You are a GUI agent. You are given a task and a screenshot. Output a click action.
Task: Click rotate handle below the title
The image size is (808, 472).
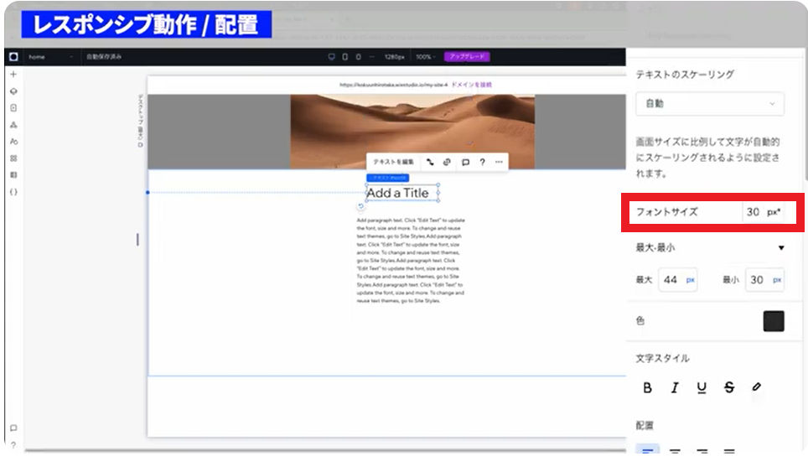(360, 206)
